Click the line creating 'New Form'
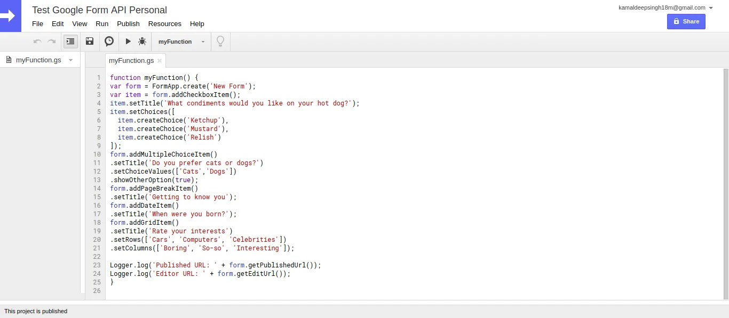Image resolution: width=729 pixels, height=318 pixels. click(x=183, y=86)
